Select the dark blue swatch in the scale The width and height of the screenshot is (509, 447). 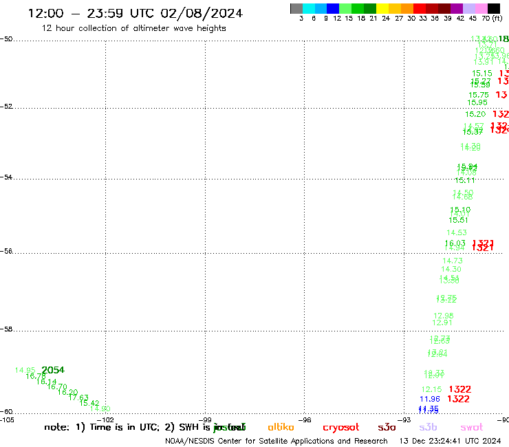point(333,8)
